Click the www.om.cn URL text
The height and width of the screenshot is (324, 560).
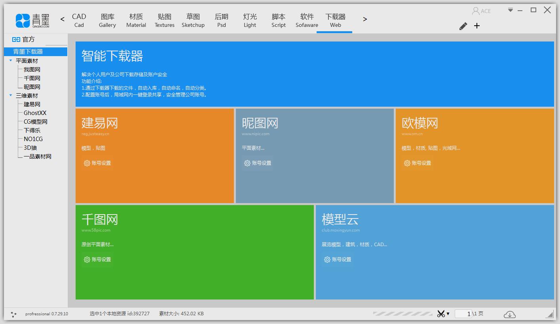(x=412, y=134)
